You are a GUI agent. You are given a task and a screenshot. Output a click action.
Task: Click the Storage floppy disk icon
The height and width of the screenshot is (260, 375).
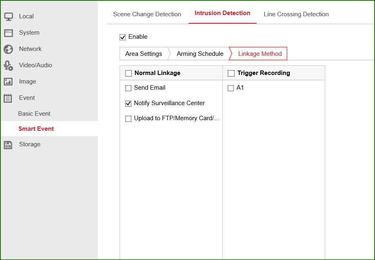pos(8,145)
